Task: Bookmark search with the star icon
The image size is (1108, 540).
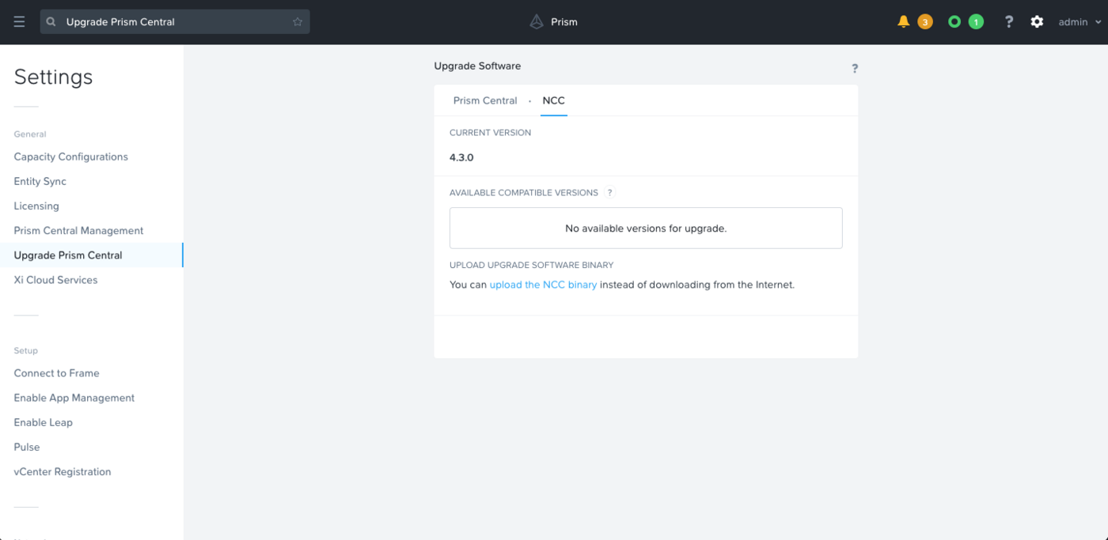Action: pyautogui.click(x=298, y=22)
